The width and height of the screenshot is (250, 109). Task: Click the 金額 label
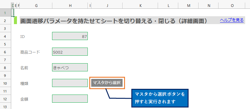point(24,99)
